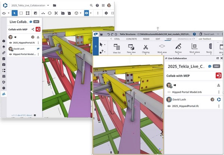Image resolution: width=224 pixels, height=155 pixels.
Task: Toggle visibility of Hipped Portal Model in Trimble Connect
Action: (10, 54)
